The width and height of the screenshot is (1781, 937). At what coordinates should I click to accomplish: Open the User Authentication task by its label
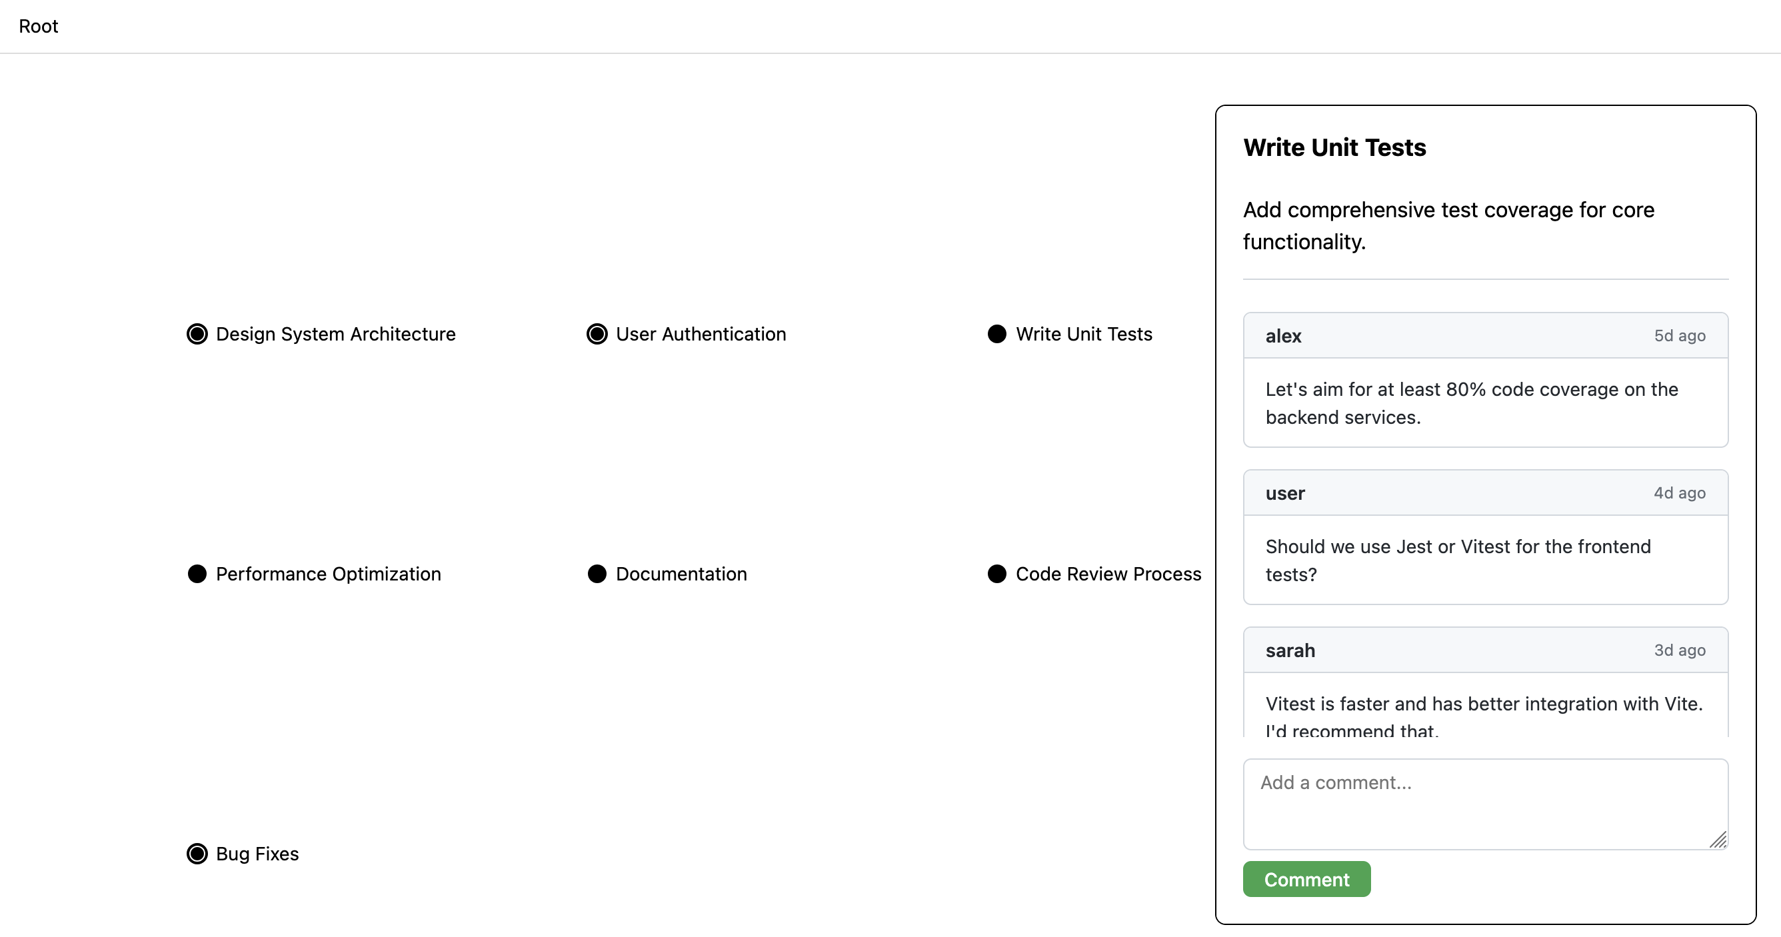tap(701, 334)
